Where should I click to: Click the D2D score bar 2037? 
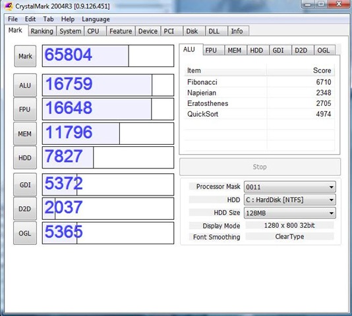108,209
